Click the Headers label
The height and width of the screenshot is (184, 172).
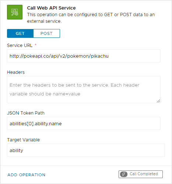[x=16, y=72]
